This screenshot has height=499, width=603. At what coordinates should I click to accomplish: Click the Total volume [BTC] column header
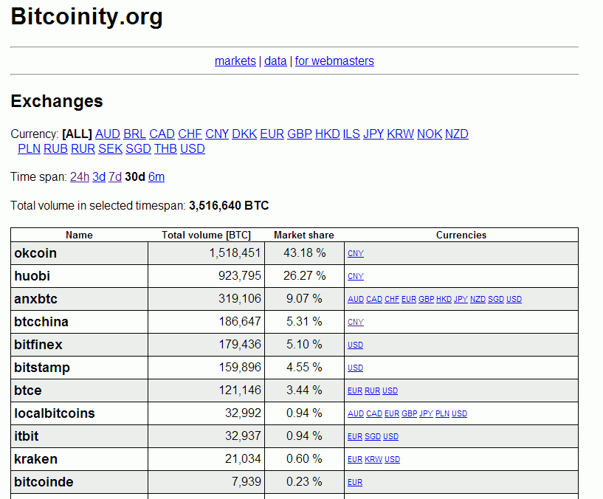206,235
